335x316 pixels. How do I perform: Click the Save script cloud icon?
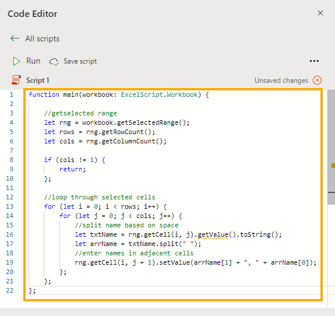click(x=54, y=62)
